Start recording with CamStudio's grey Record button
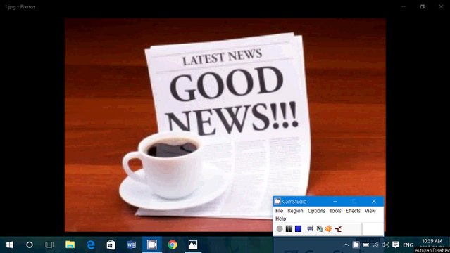Image resolution: width=450 pixels, height=253 pixels. pos(280,228)
